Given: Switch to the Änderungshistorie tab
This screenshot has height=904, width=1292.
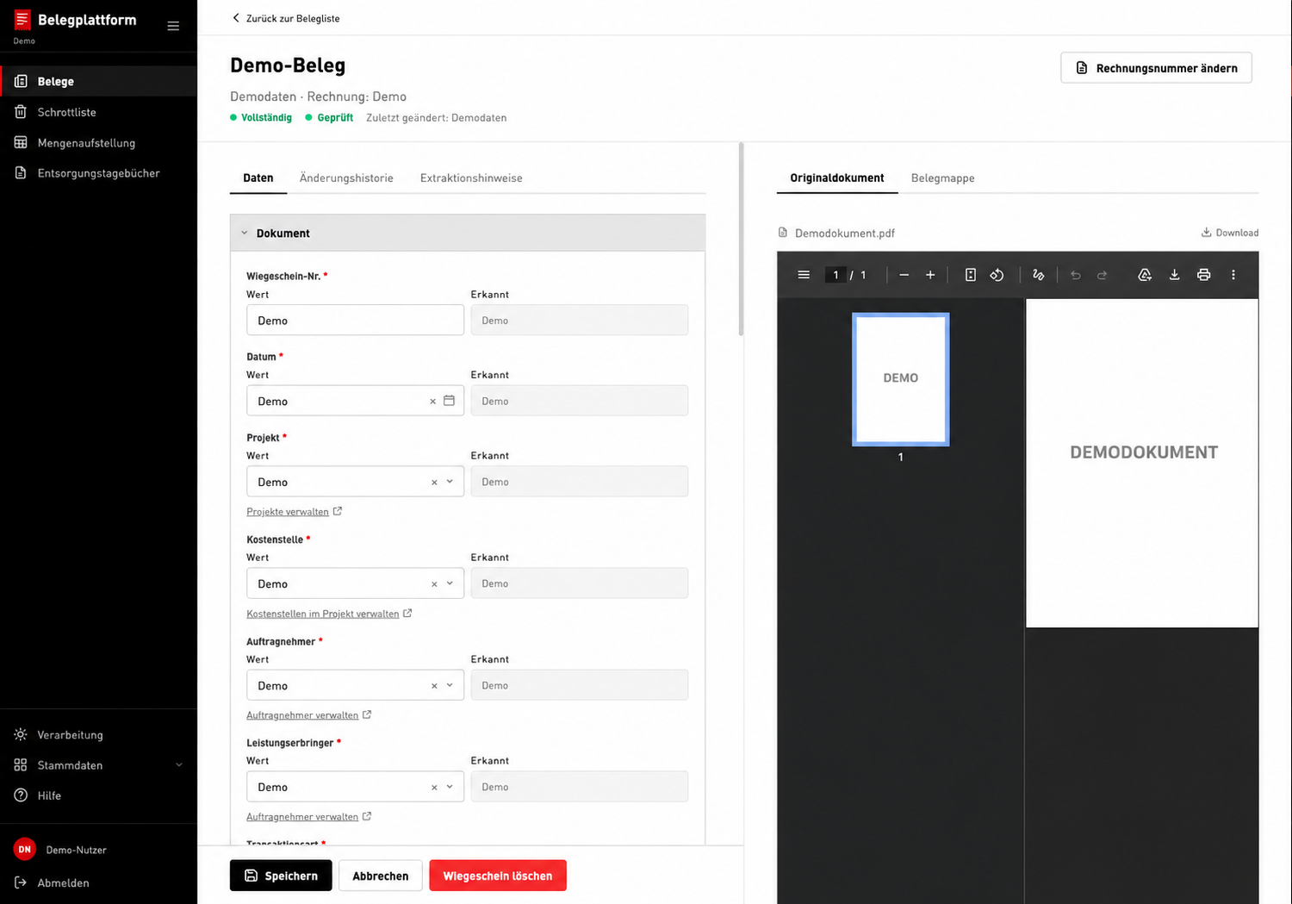Looking at the screenshot, I should [x=346, y=178].
